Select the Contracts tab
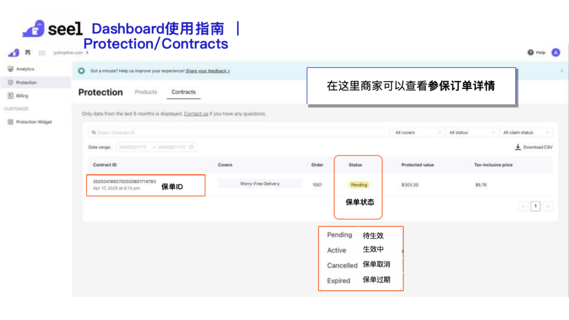This screenshot has height=320, width=569. point(183,92)
